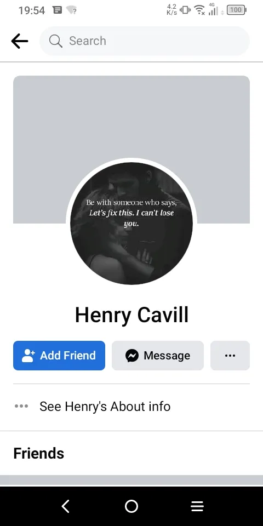Viewport: 263px width, 526px height.
Task: Tap the add-person icon in Add Friend
Action: coord(28,356)
